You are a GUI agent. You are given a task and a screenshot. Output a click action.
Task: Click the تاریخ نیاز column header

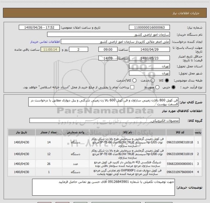click(x=22, y=132)
